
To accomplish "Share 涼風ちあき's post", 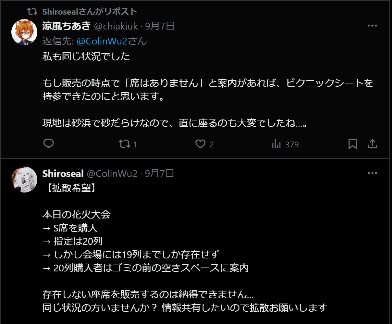I will click(372, 144).
